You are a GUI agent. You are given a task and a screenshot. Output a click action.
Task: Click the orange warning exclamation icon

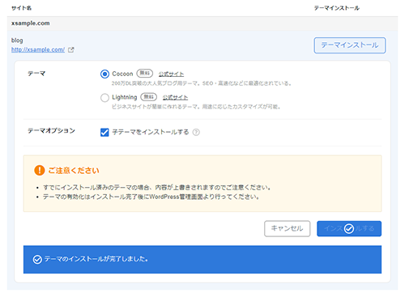40,170
